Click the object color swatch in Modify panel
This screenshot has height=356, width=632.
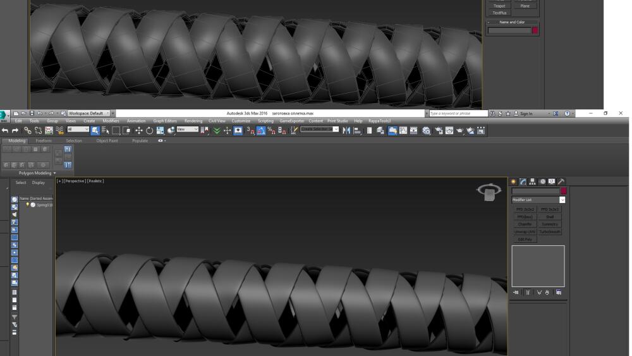click(x=564, y=191)
